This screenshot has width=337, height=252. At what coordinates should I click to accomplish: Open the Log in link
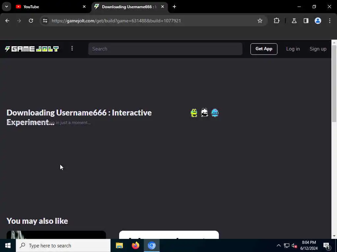293,49
